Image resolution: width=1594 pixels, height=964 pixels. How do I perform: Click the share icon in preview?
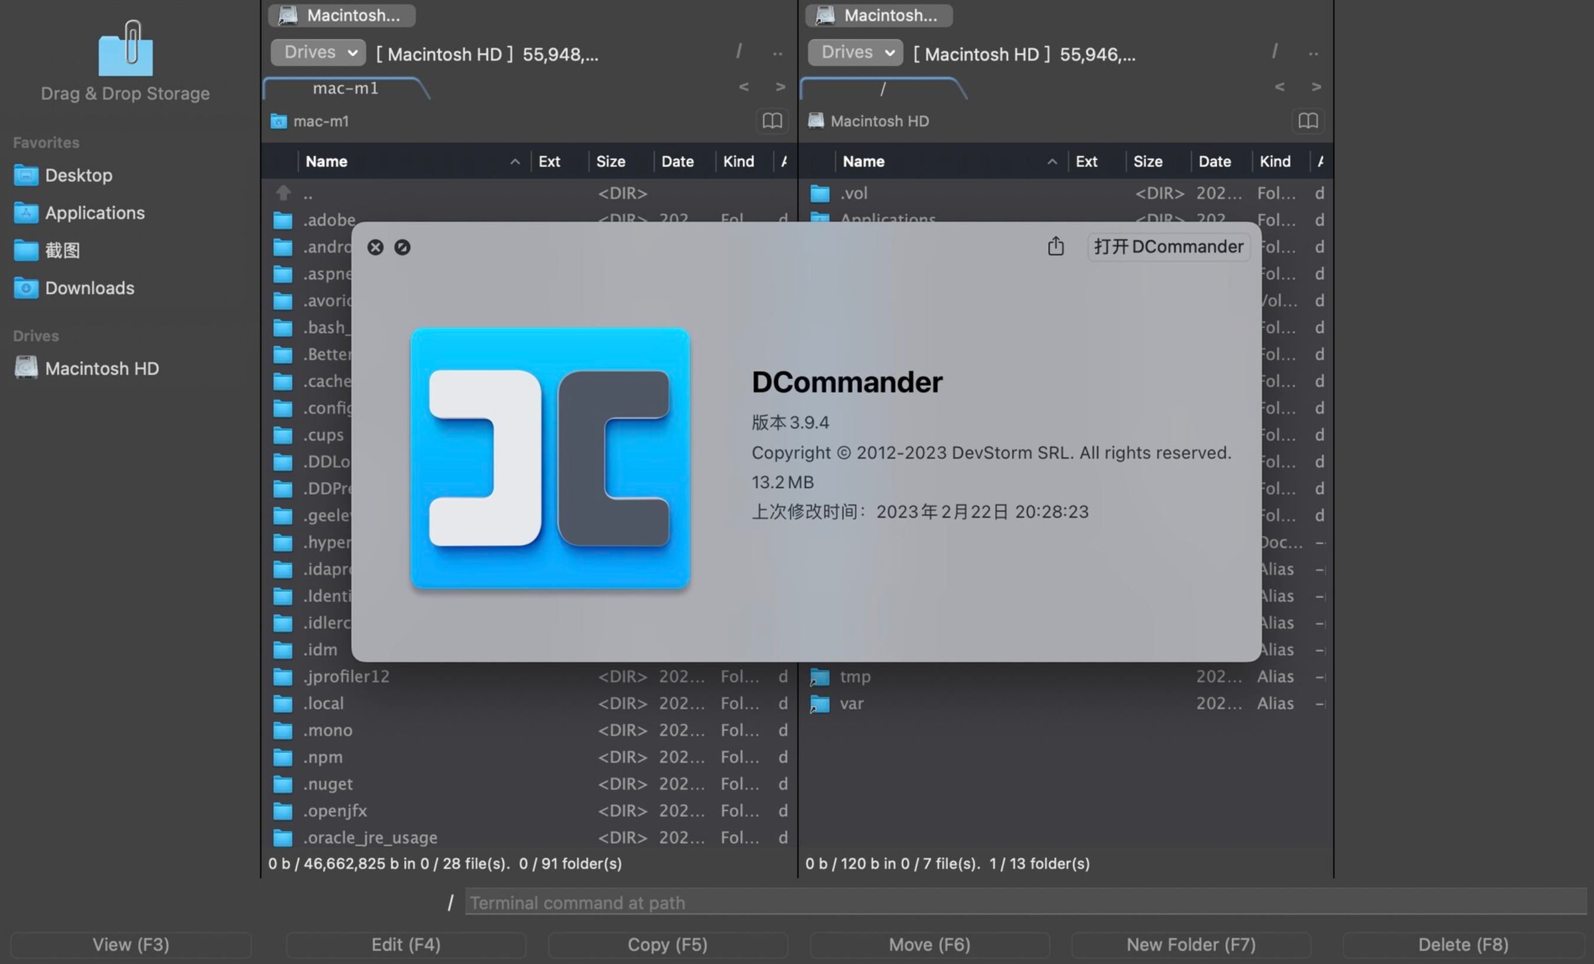(x=1056, y=247)
